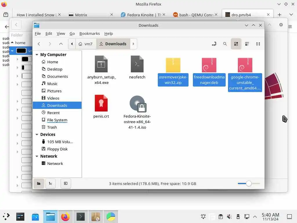Show places sidebar button in status bar

(39, 184)
